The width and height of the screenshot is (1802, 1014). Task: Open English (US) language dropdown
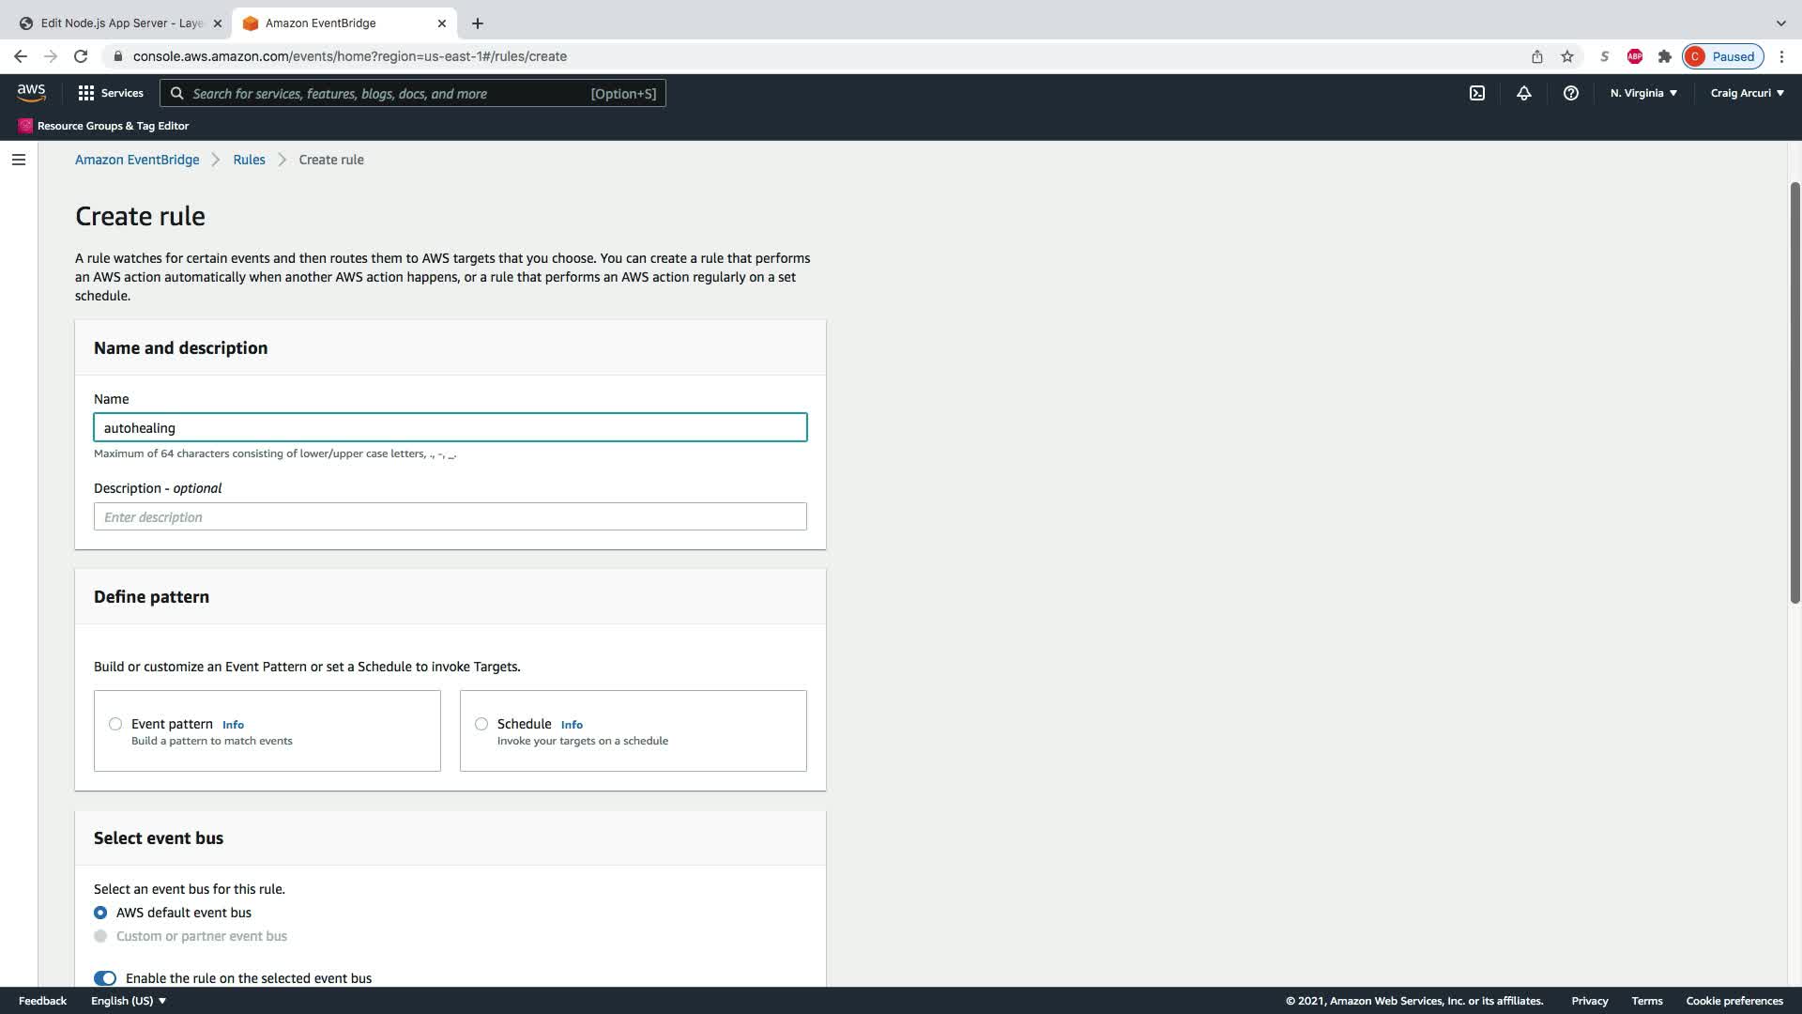coord(129,1001)
